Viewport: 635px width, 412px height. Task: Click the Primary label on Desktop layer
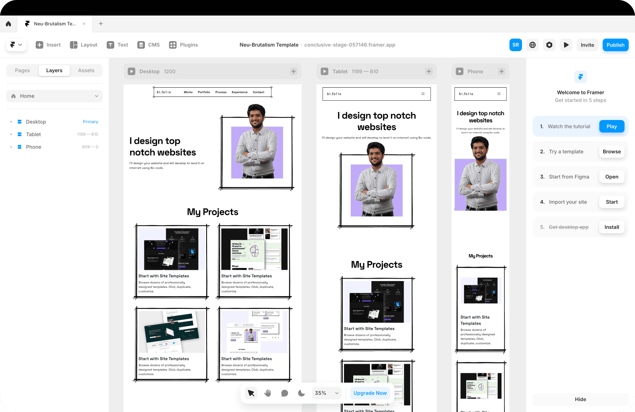click(90, 122)
